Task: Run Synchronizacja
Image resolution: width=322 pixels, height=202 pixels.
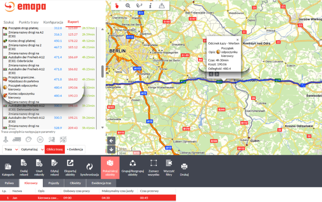Action: [x=89, y=168]
